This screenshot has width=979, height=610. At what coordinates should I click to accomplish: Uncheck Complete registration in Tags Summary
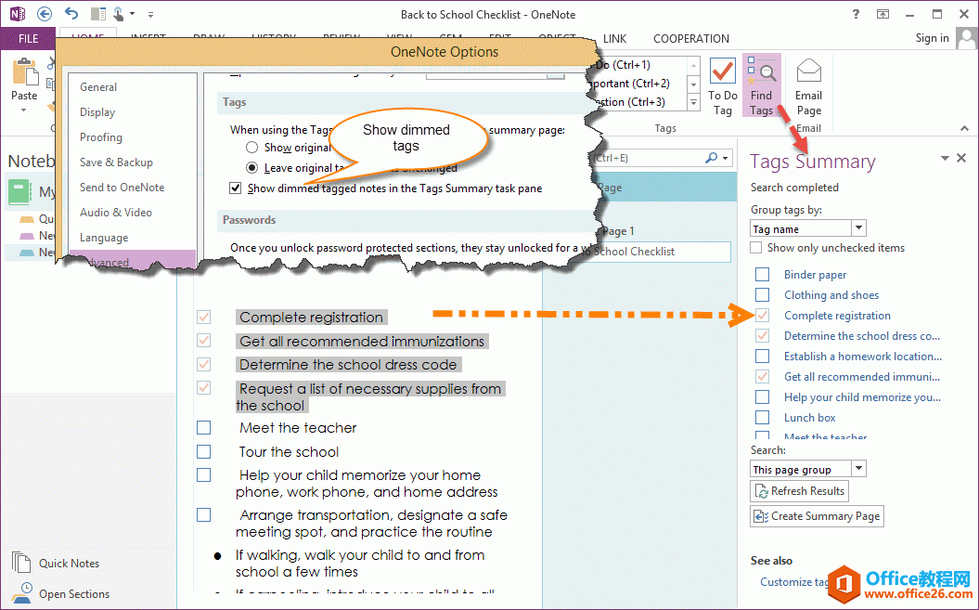pos(763,315)
